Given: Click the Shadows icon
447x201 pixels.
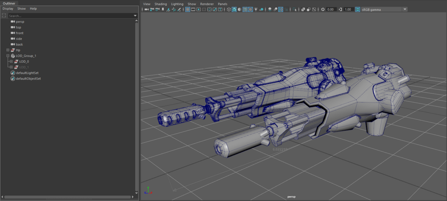Looking at the screenshot, I should point(261,9).
